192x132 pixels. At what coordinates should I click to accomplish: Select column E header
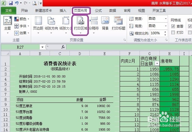[105, 54]
